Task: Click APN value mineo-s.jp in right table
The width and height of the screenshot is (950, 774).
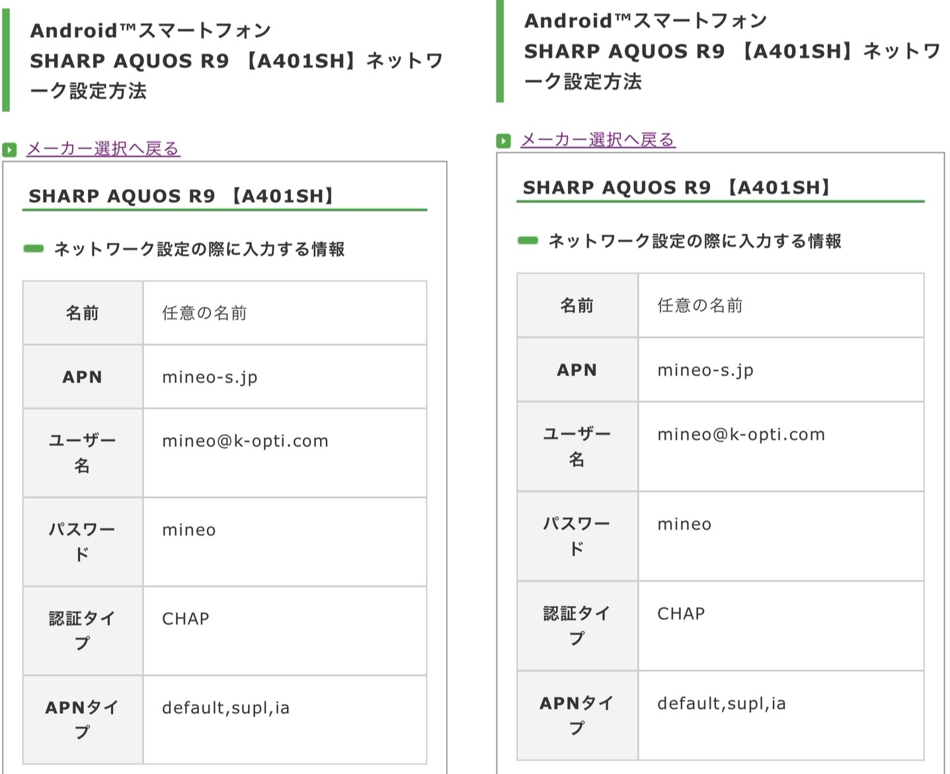Action: 705,370
